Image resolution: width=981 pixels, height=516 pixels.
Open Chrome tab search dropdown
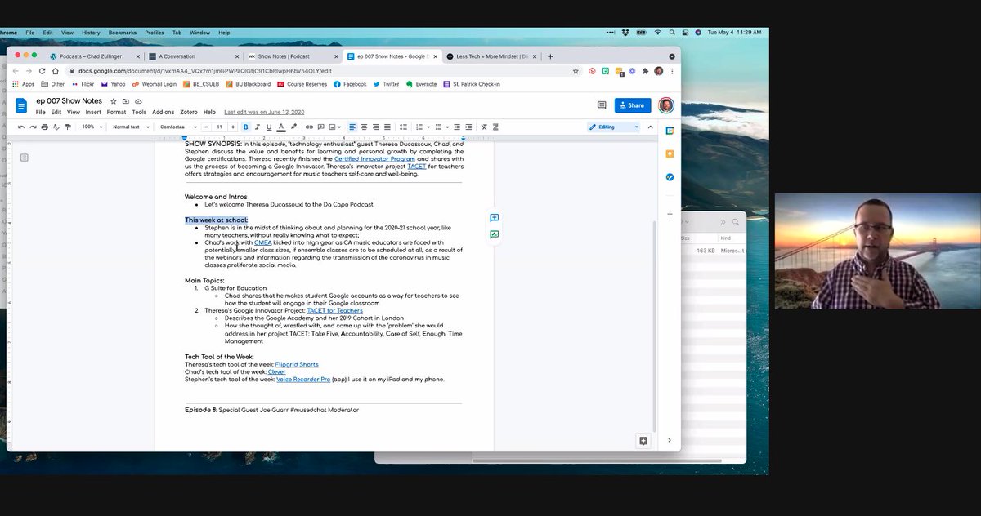click(672, 56)
